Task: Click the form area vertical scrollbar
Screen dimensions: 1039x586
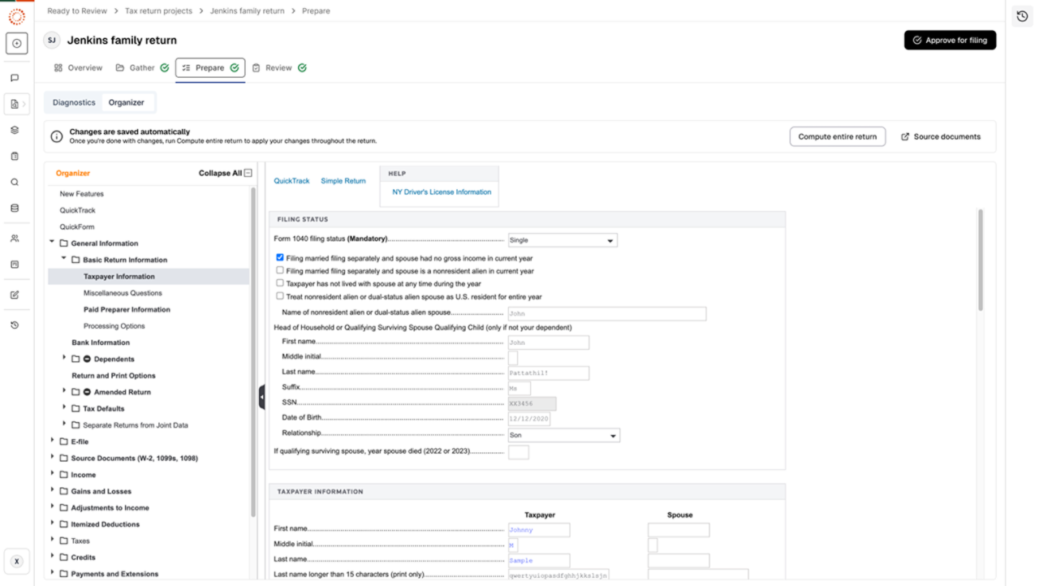Action: click(x=981, y=260)
